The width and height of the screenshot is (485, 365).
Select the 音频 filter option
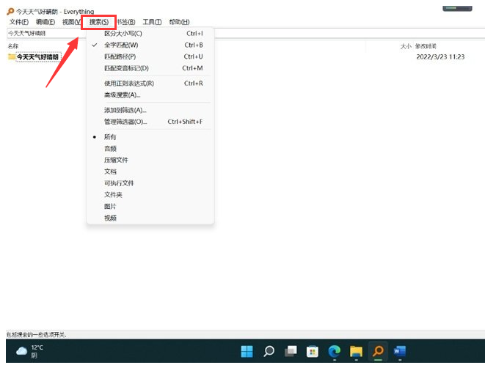(x=111, y=149)
